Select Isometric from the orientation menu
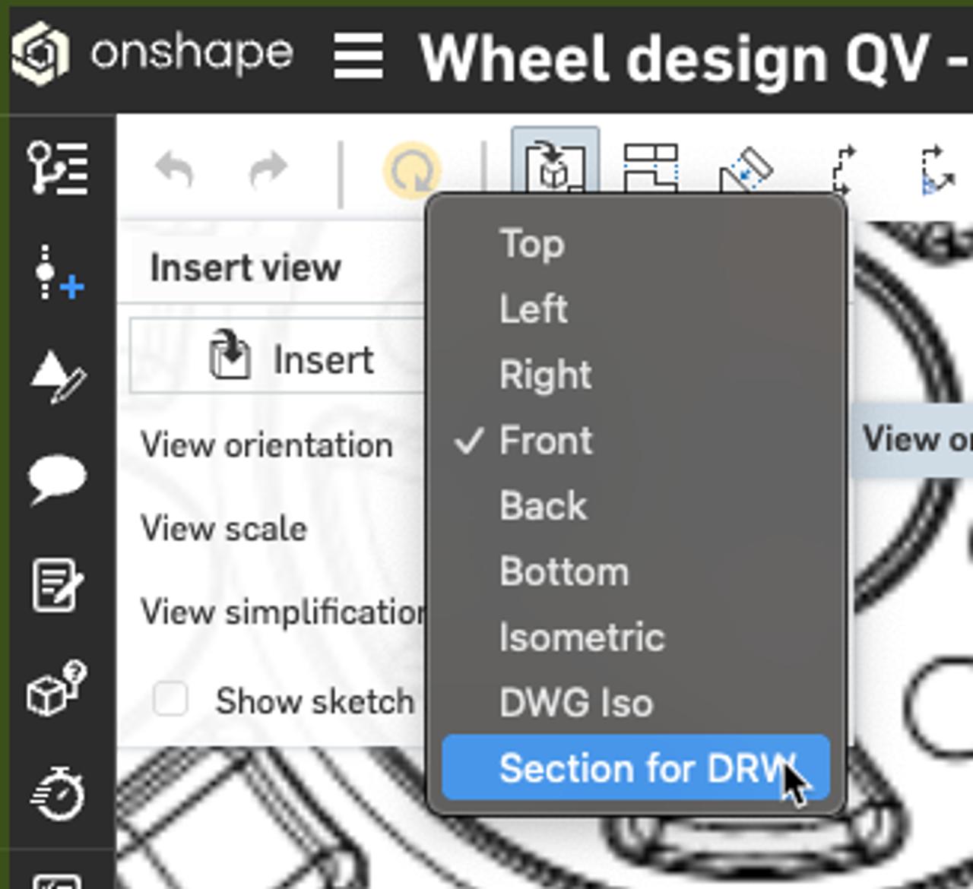 pos(580,637)
